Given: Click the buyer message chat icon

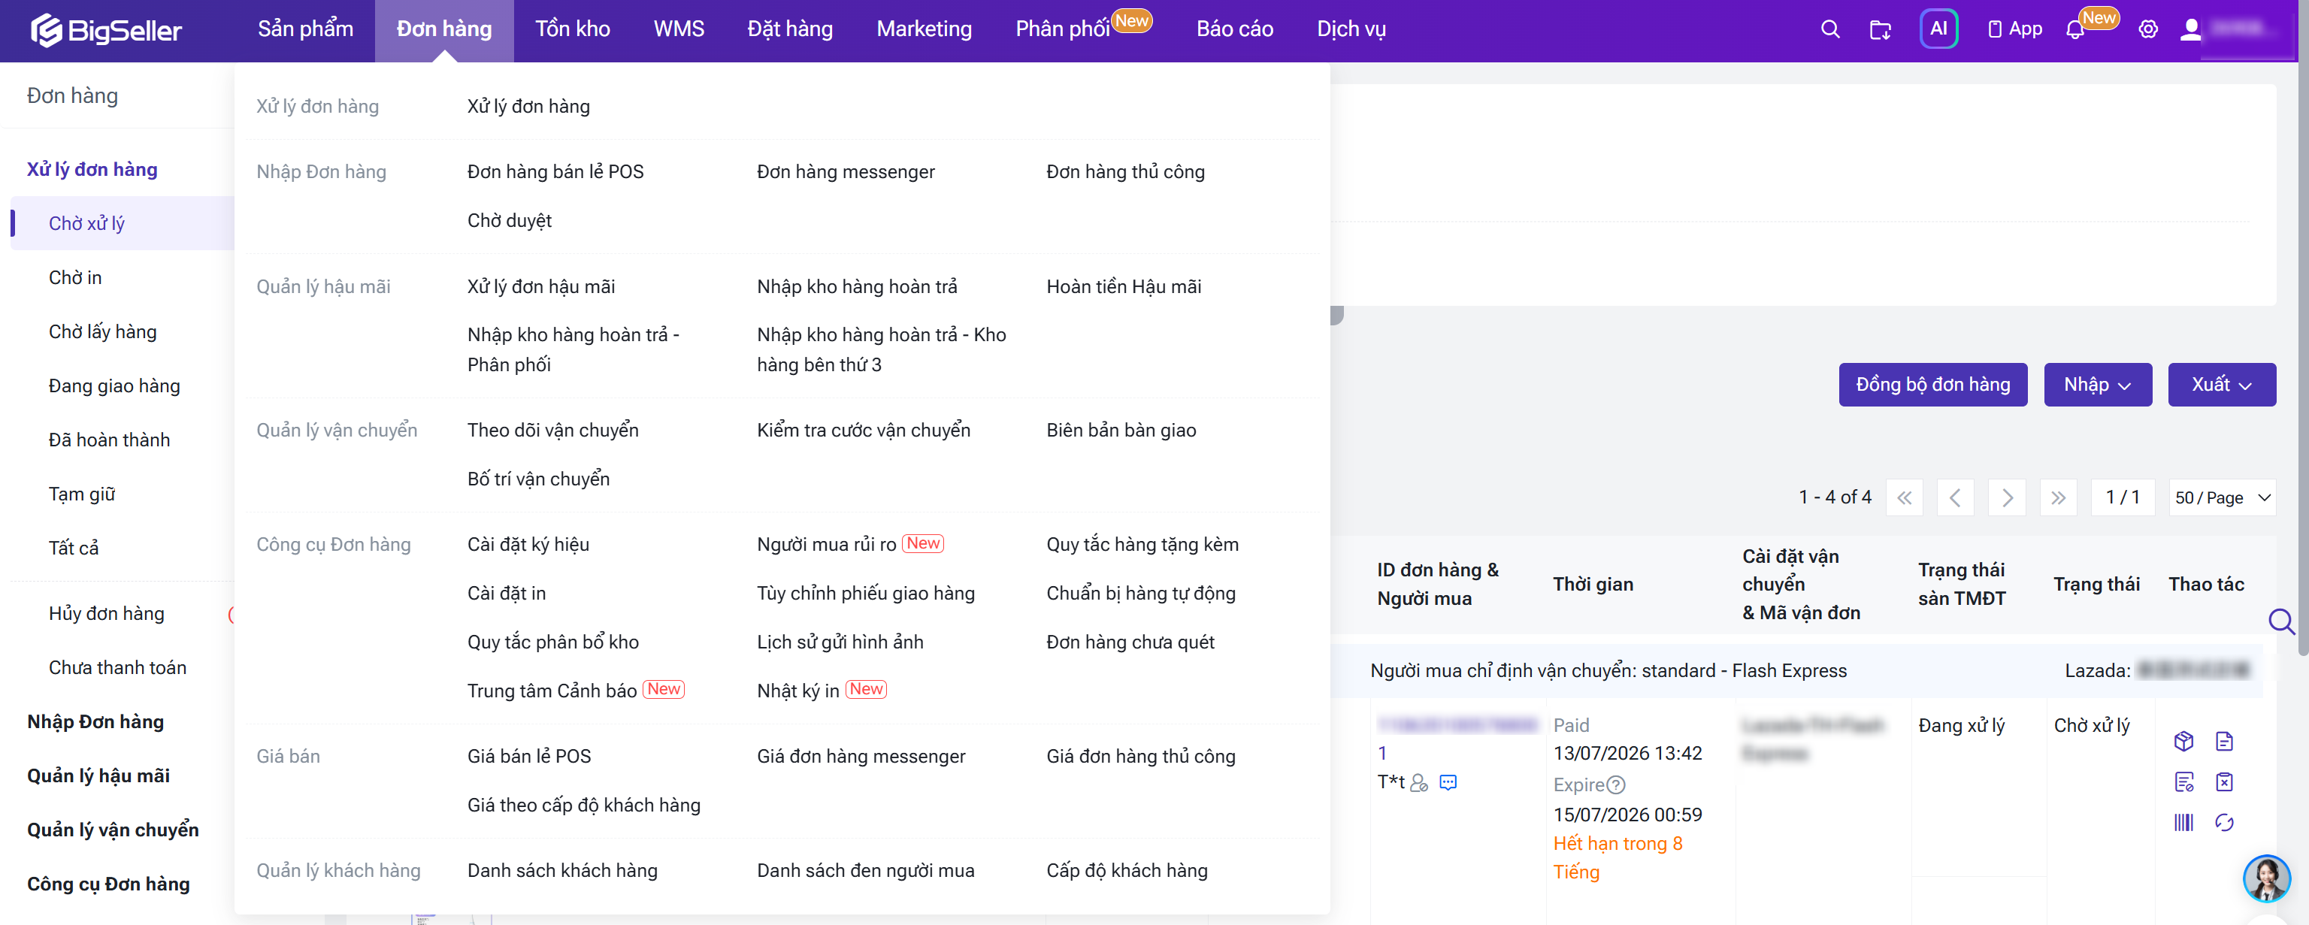Looking at the screenshot, I should 1448,782.
